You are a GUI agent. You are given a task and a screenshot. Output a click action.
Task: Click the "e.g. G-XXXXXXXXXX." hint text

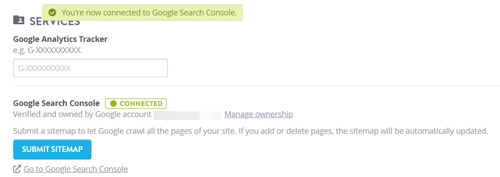48,50
